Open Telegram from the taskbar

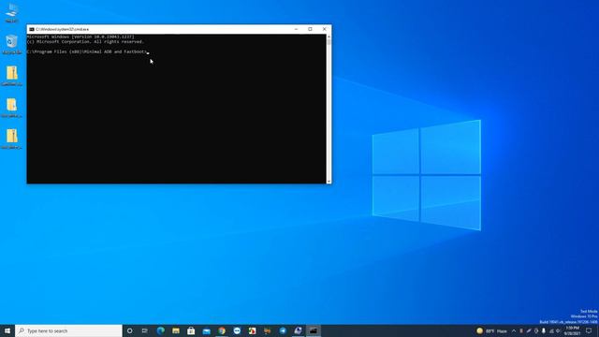click(283, 330)
